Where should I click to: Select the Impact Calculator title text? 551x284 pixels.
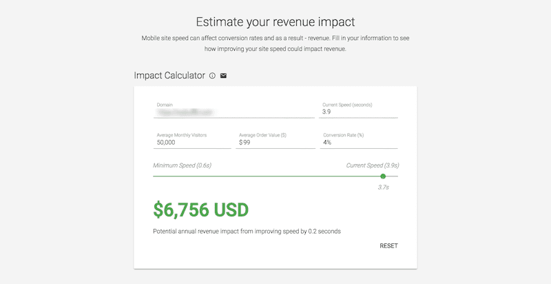pos(169,76)
